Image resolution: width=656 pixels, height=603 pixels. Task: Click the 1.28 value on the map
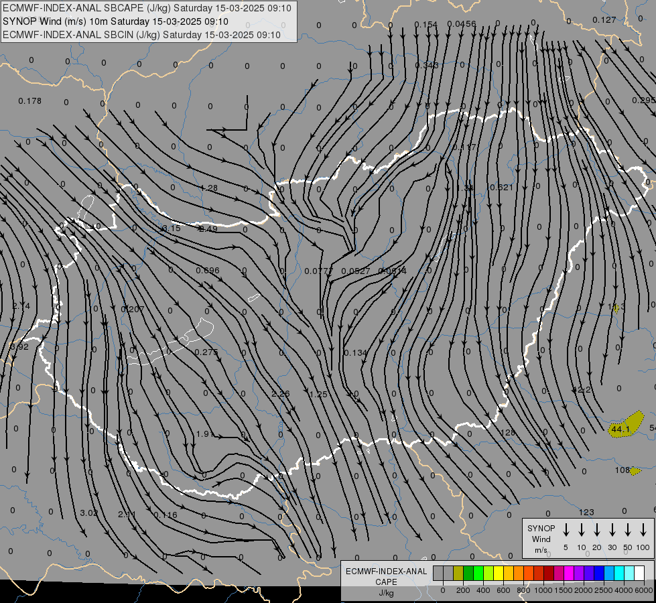(209, 188)
